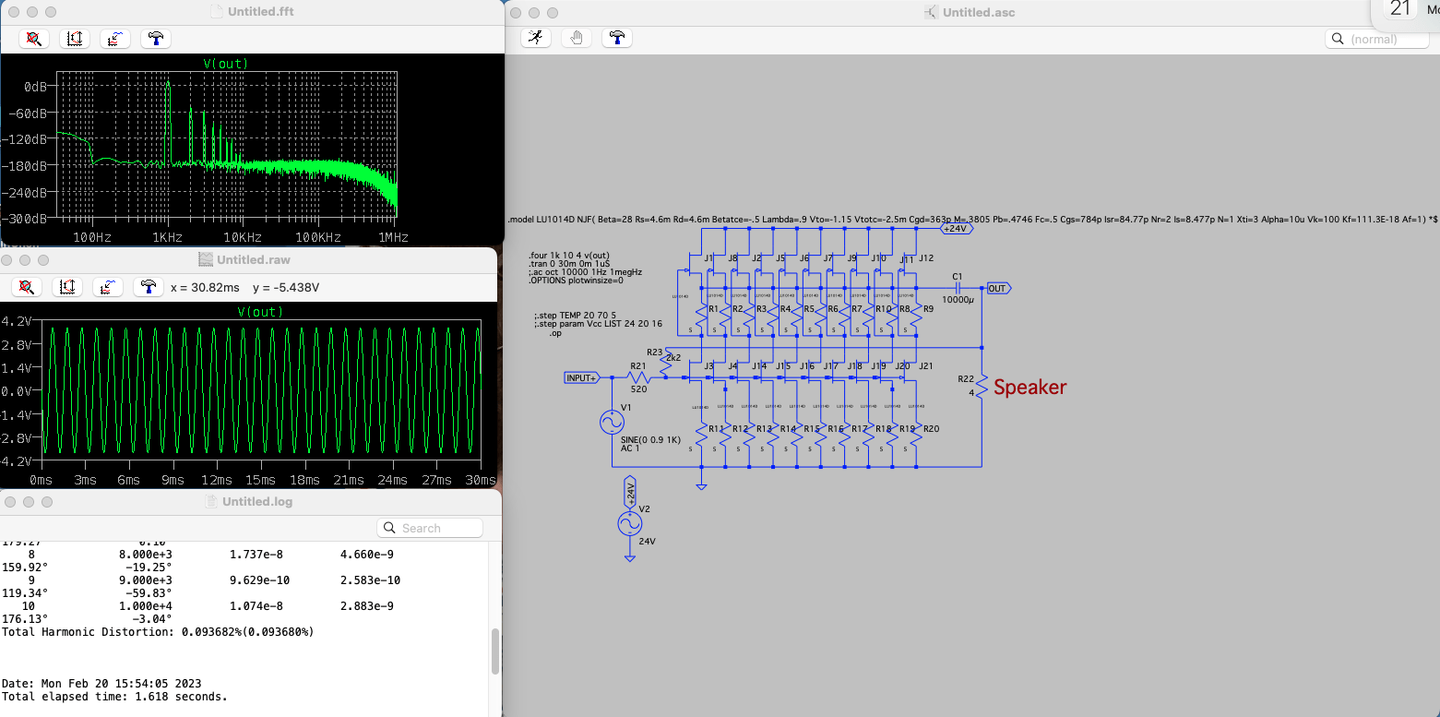Click magnifier icon in log Search field

(x=390, y=528)
